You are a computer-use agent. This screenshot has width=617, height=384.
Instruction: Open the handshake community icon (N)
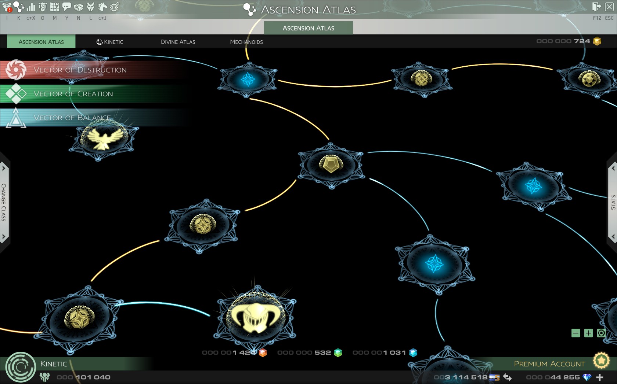click(x=79, y=7)
